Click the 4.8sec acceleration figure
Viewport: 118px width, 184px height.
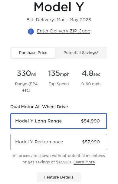point(91,73)
